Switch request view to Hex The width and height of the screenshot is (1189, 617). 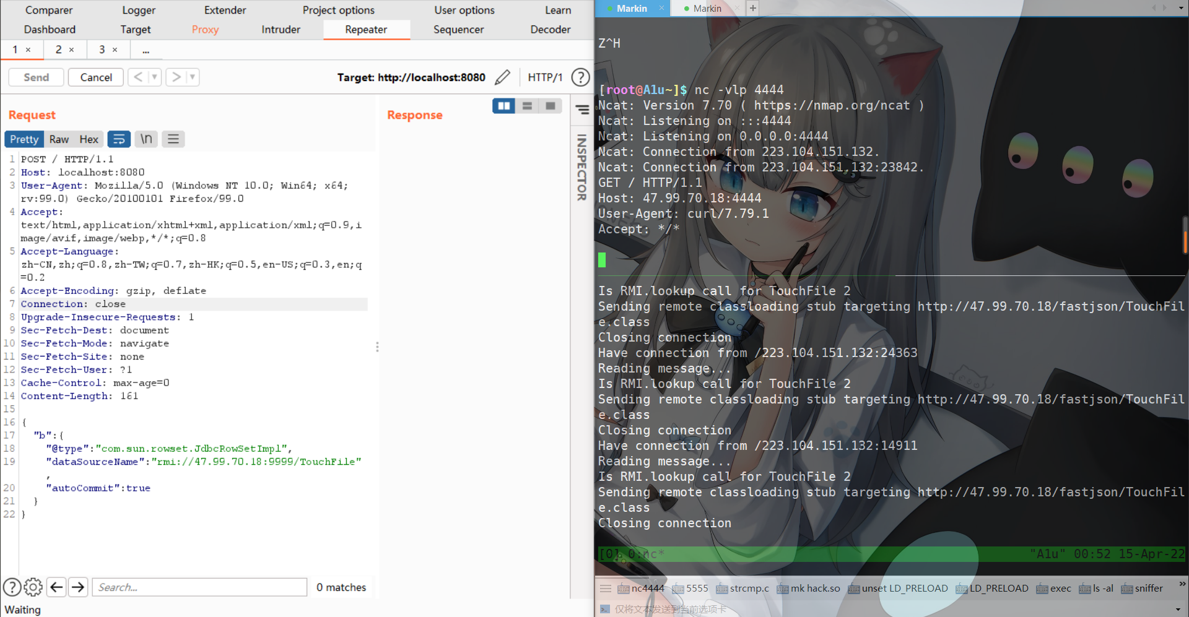[x=89, y=139]
